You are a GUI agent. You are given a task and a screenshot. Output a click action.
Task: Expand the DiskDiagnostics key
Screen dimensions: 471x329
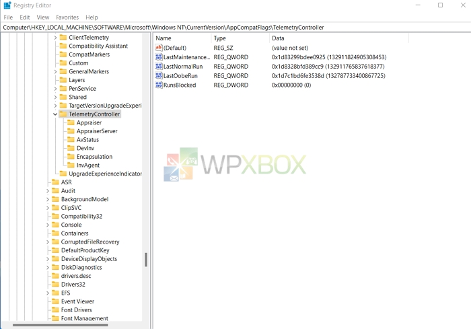coord(48,267)
